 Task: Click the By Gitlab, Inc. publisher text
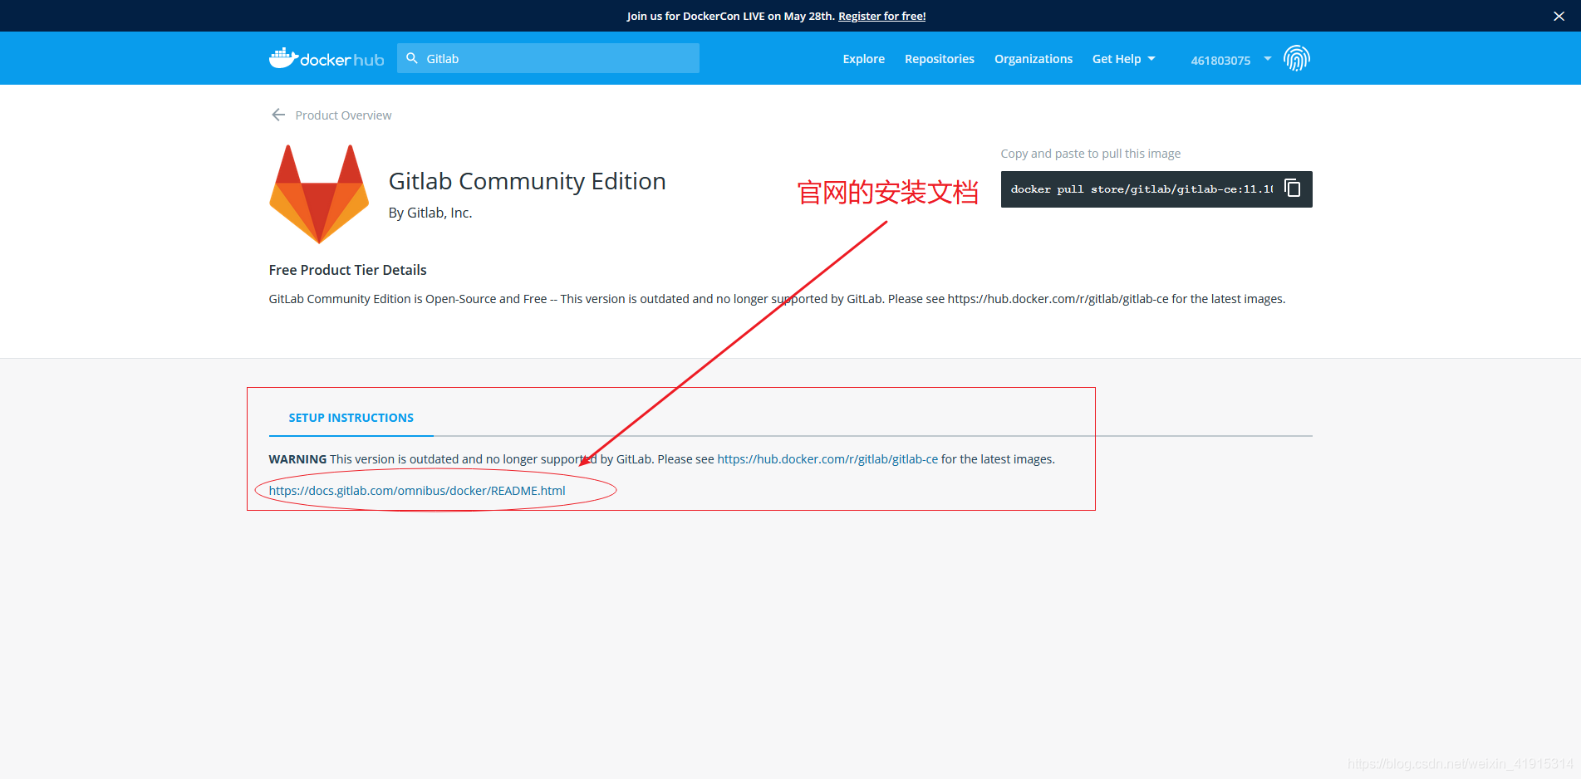pos(430,213)
